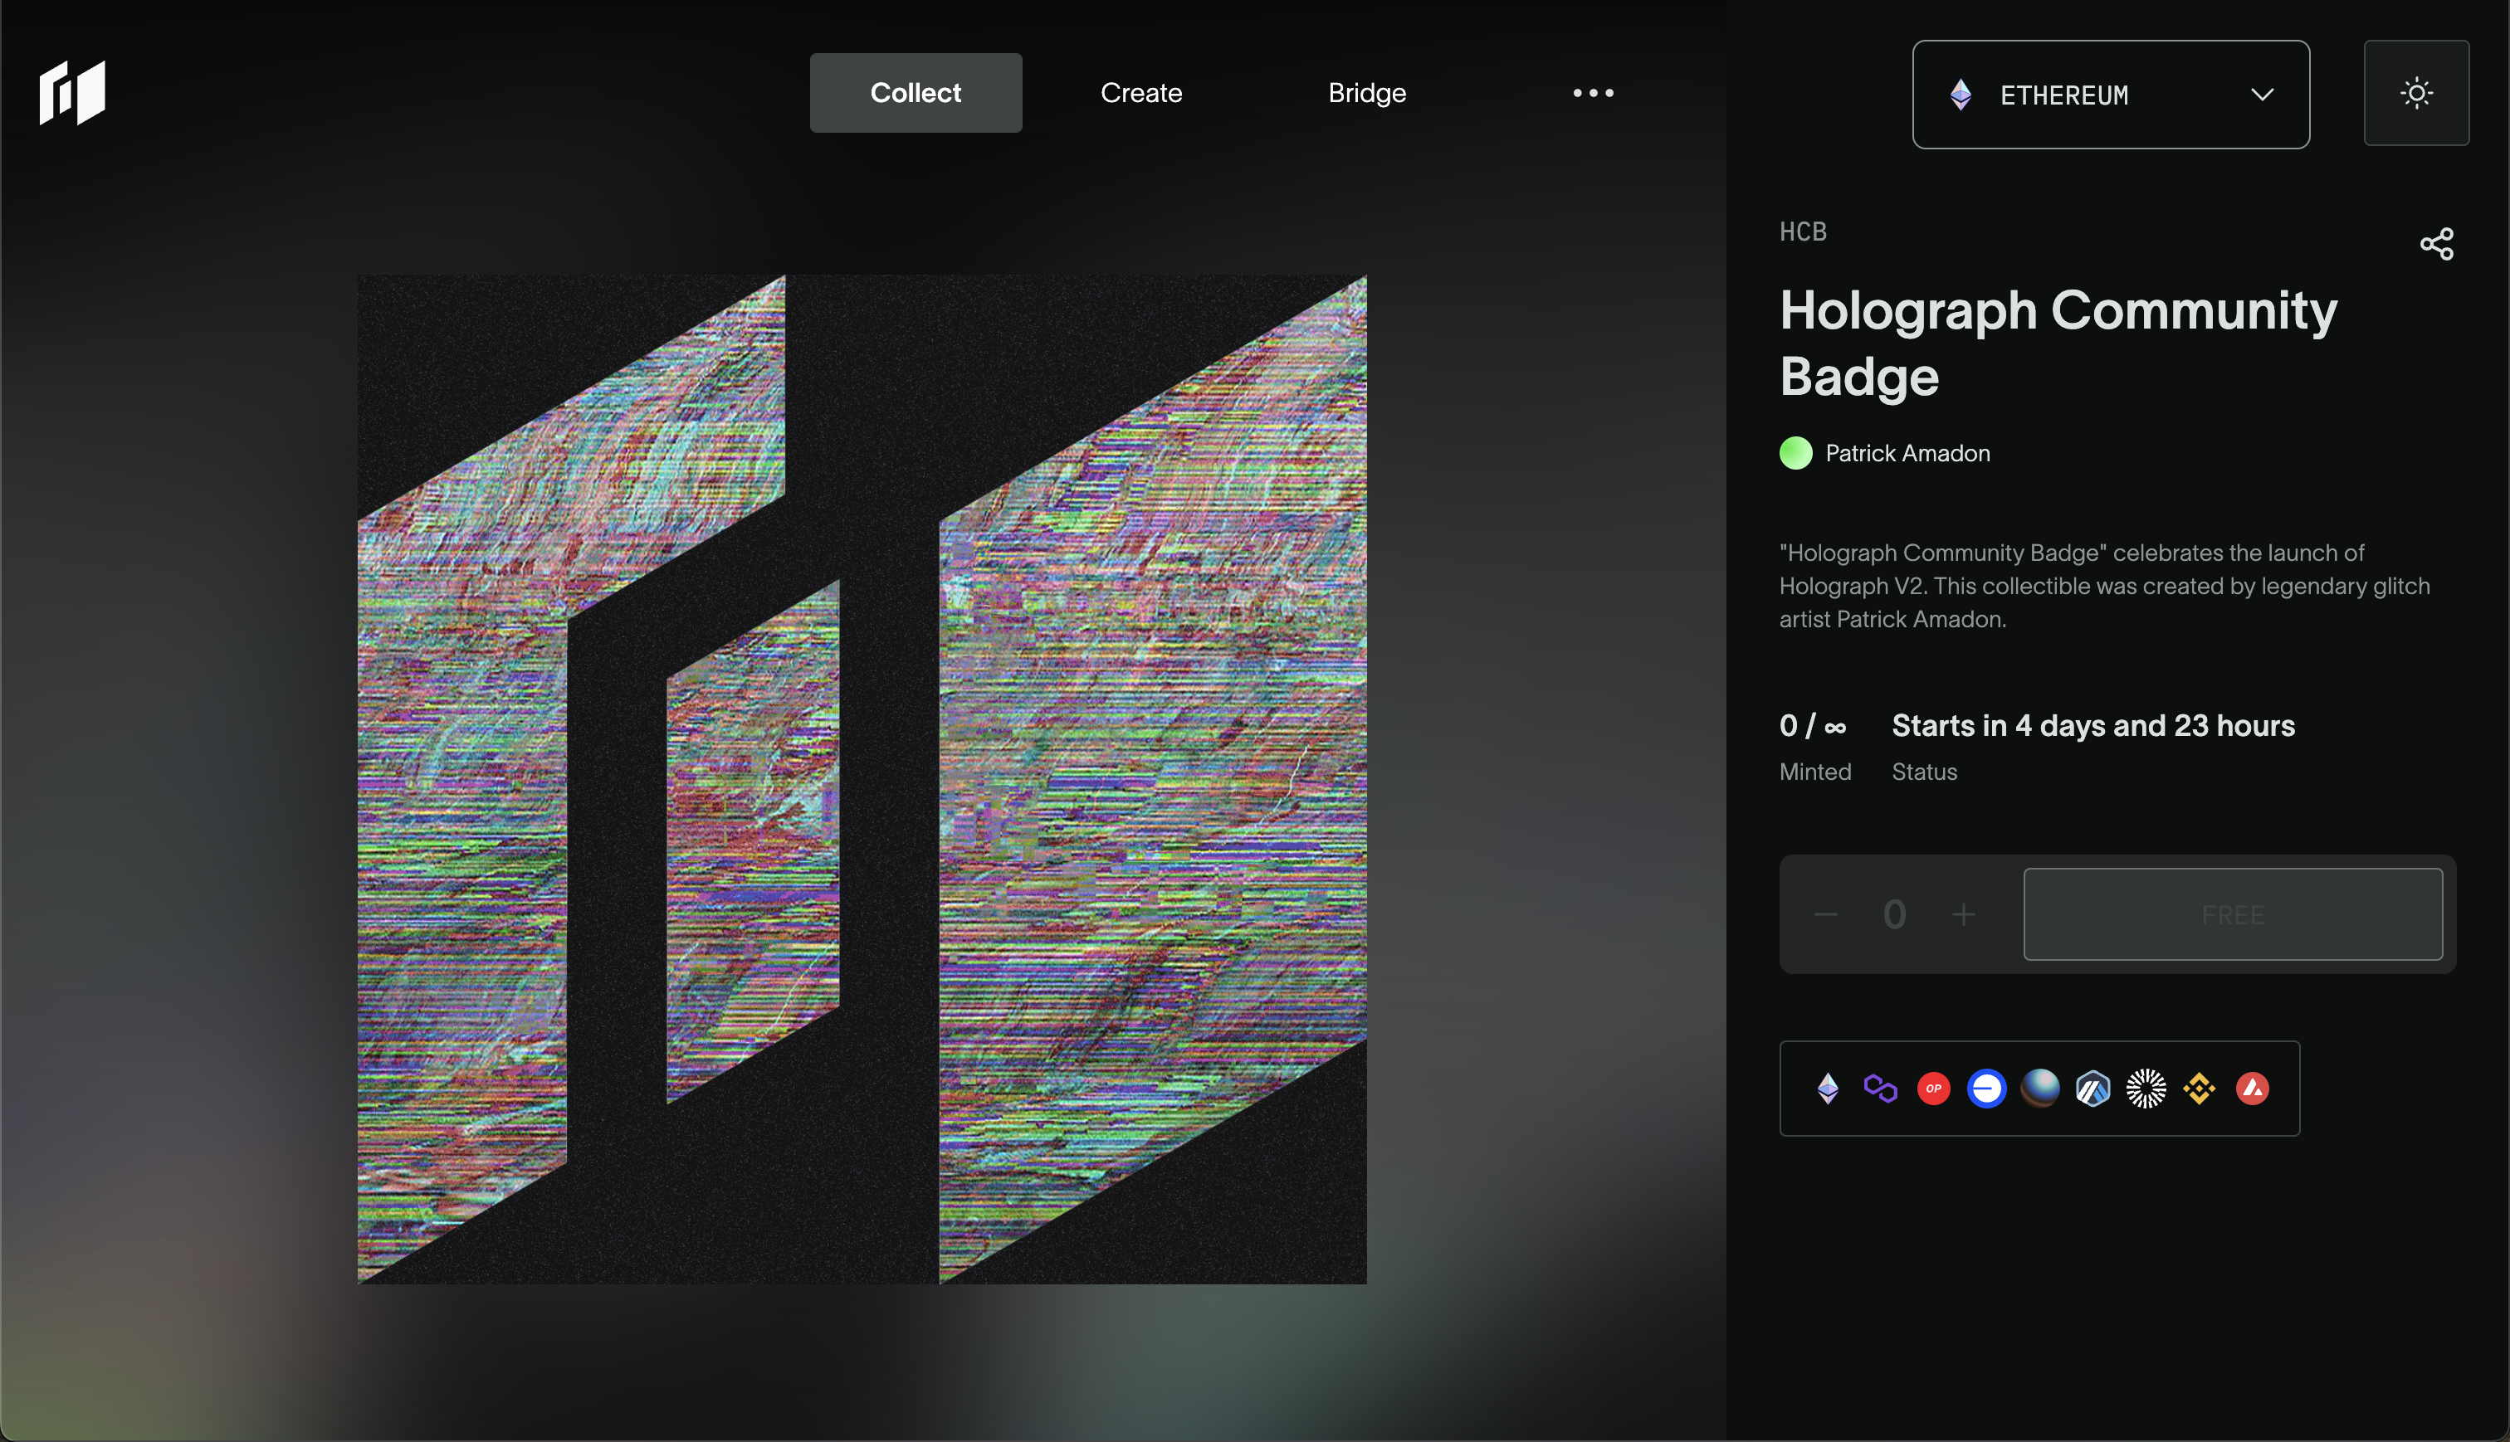Click the collectible description paragraph
Image resolution: width=2510 pixels, height=1442 pixels.
[x=2104, y=587]
